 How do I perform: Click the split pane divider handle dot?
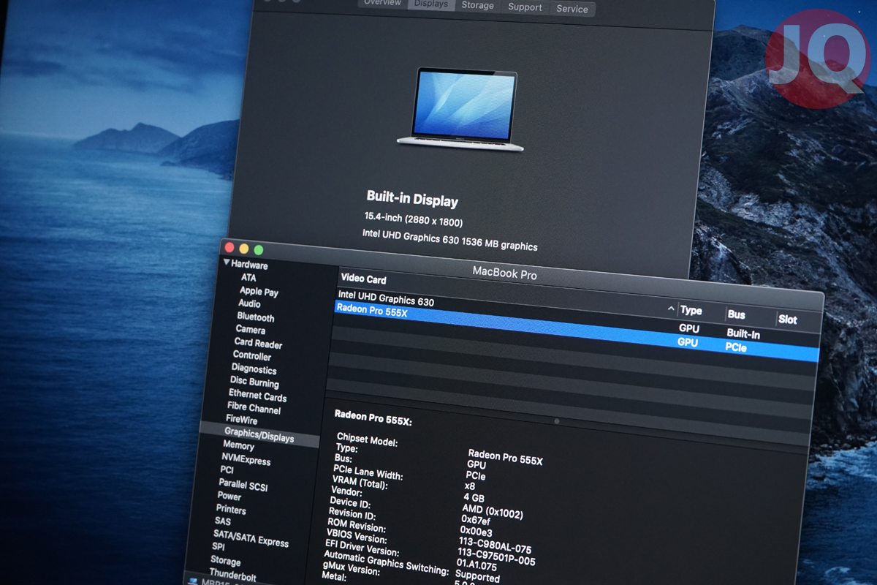[x=557, y=421]
